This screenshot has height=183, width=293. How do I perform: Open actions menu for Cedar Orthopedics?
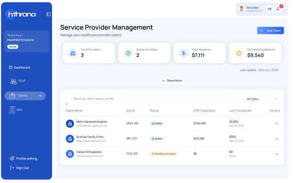click(276, 154)
